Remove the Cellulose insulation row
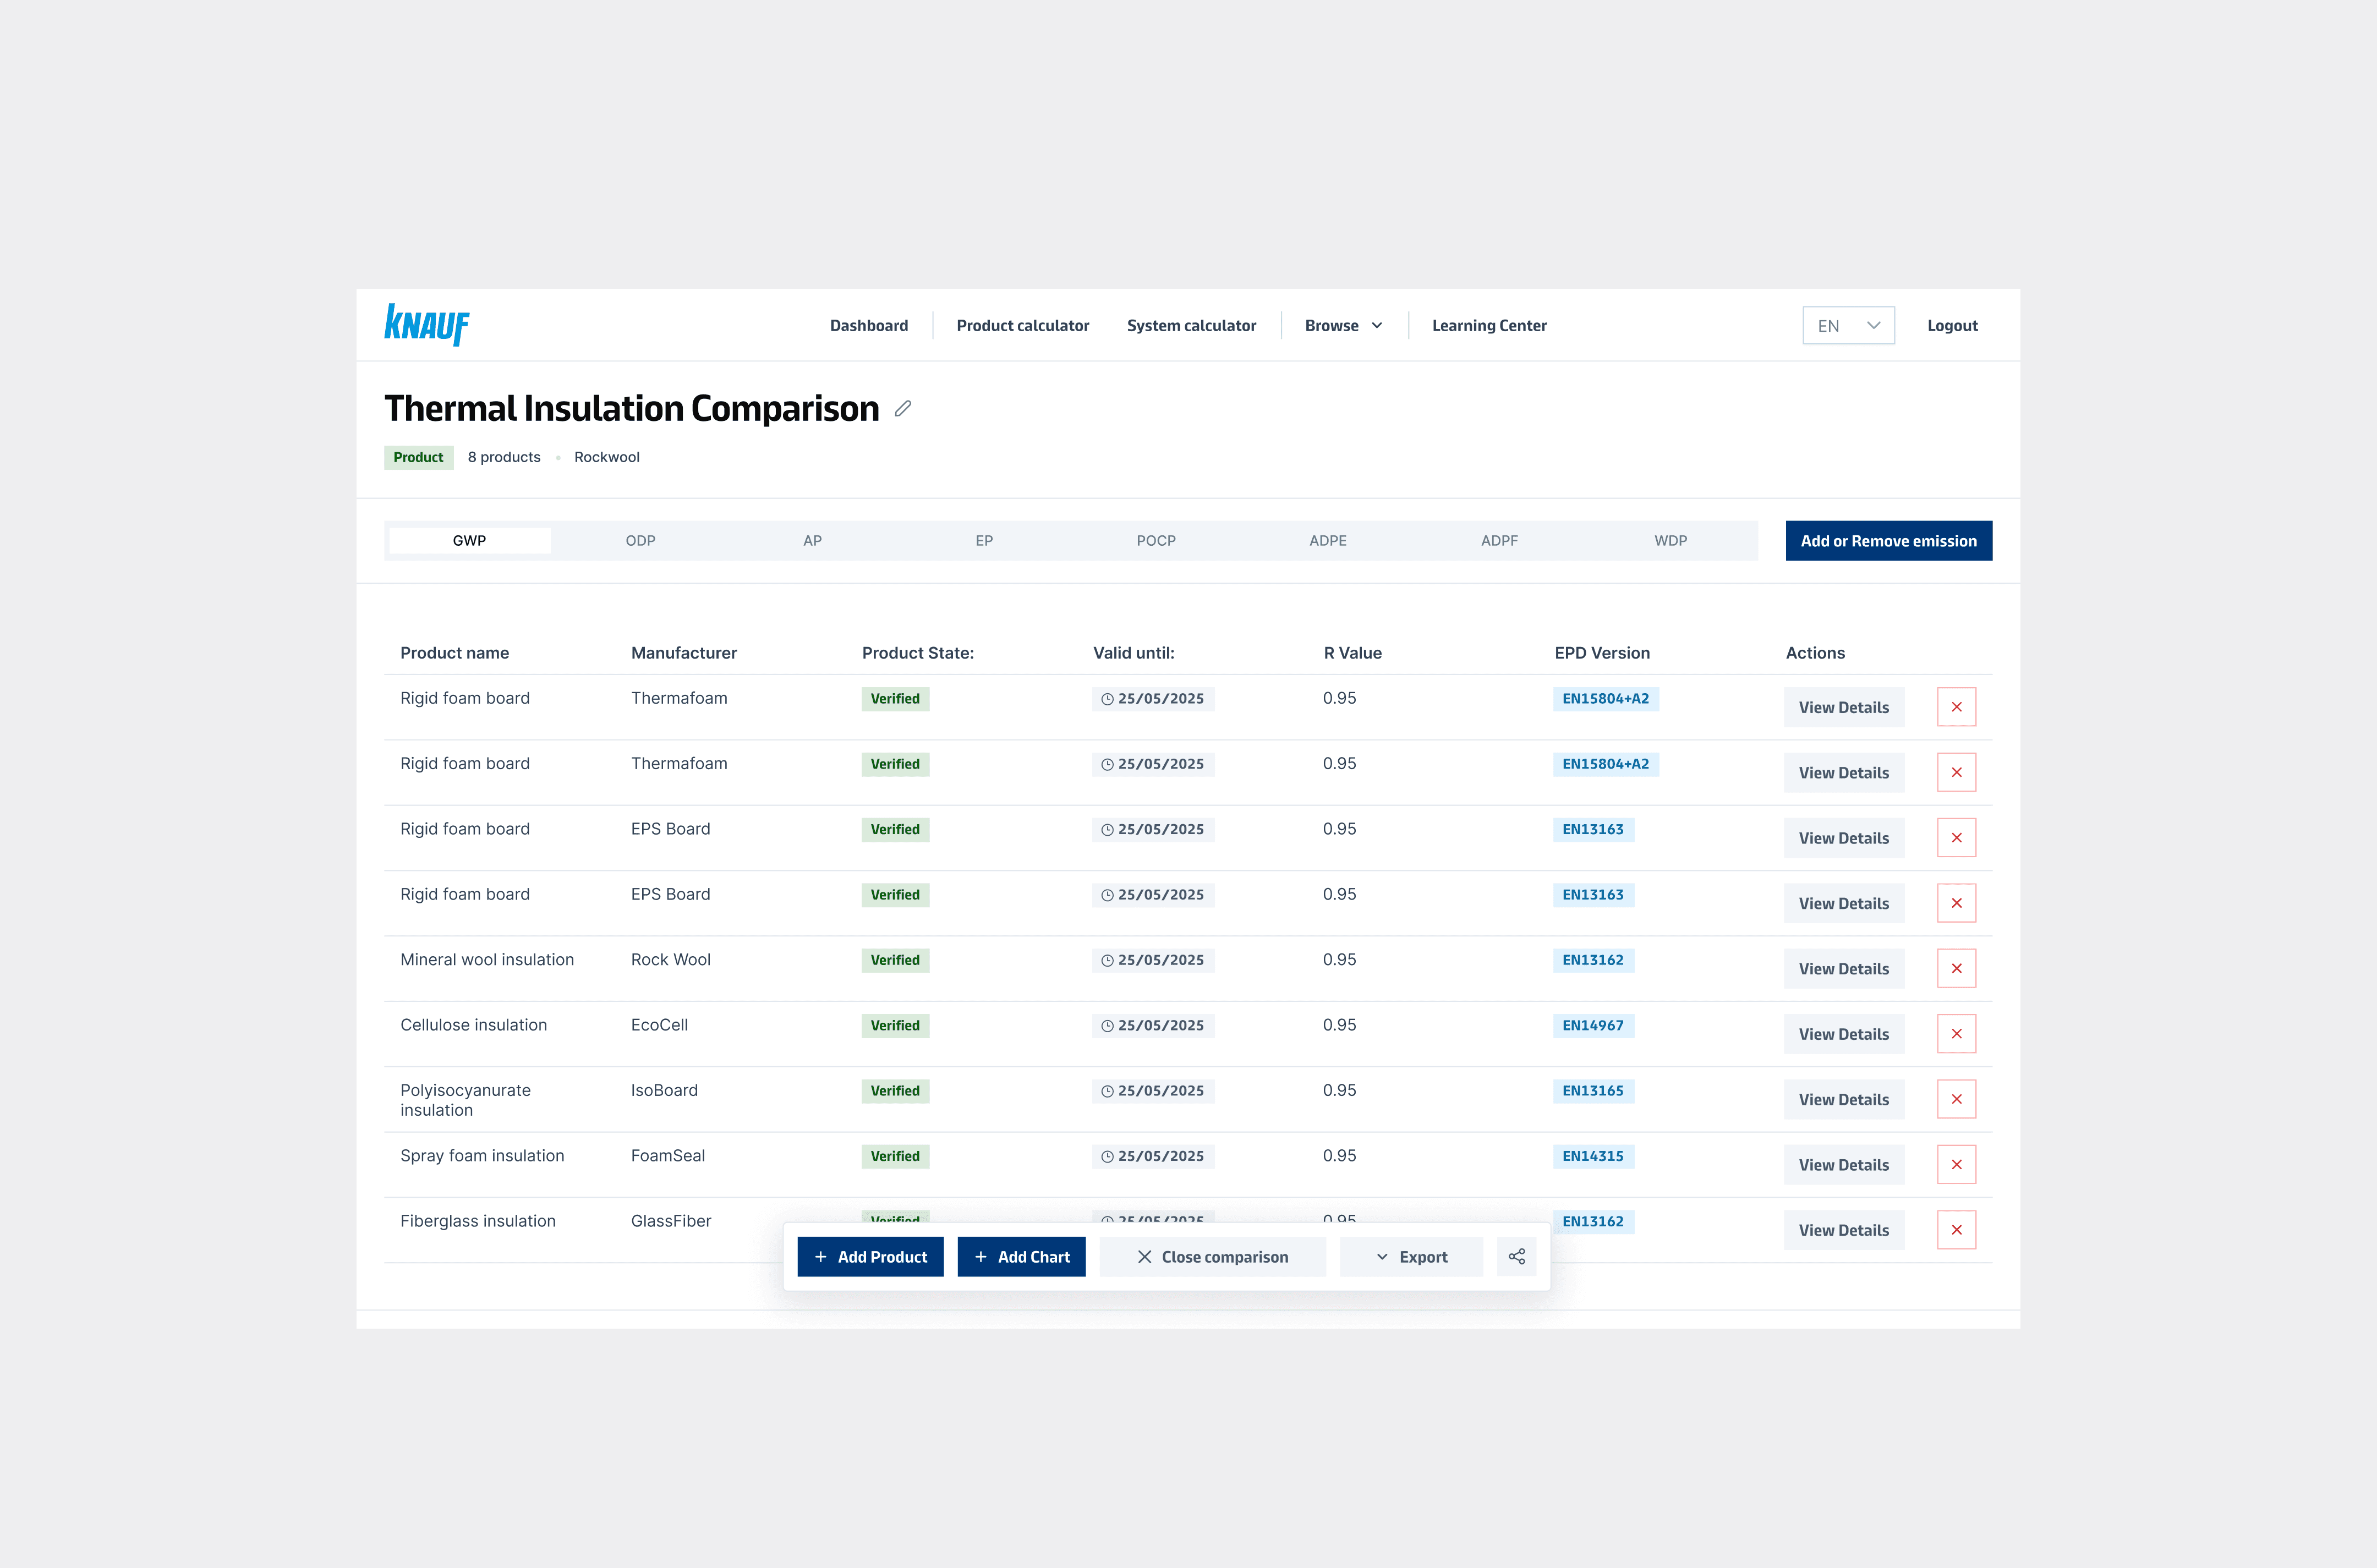 click(1955, 1033)
